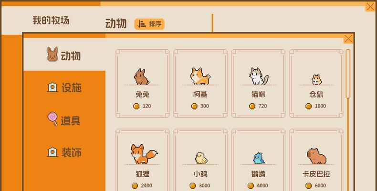Viewport: 377px width, 191px height.
Task: Close the inner shop window
Action: (348, 39)
